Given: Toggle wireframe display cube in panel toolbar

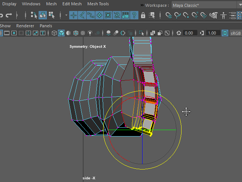Looking at the screenshot, I should pos(54,33).
